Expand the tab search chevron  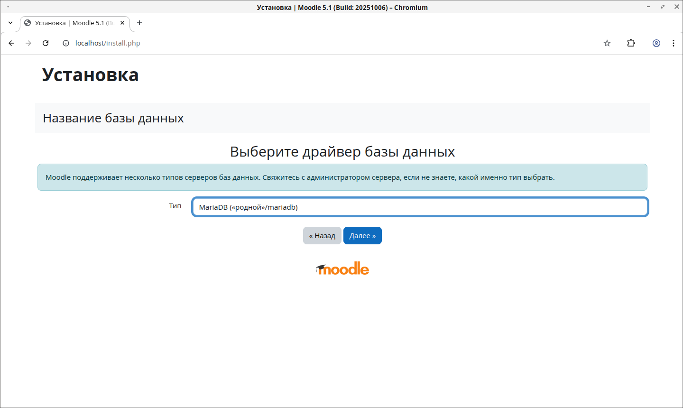(x=10, y=23)
